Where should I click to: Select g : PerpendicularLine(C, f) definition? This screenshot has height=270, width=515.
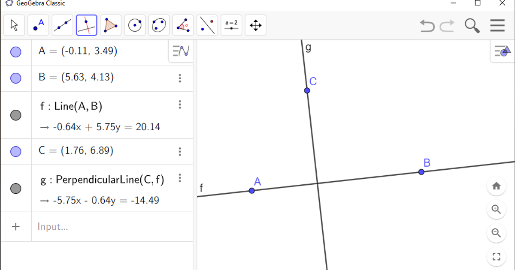click(102, 180)
